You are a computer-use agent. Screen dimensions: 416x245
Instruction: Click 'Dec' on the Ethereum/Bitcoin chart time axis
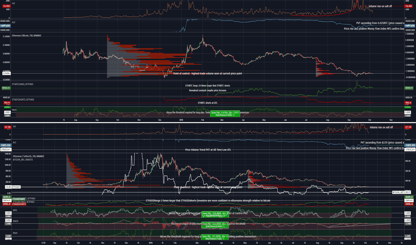pos(160,120)
